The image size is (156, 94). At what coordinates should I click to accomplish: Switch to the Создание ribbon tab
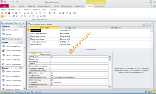click(x=31, y=6)
